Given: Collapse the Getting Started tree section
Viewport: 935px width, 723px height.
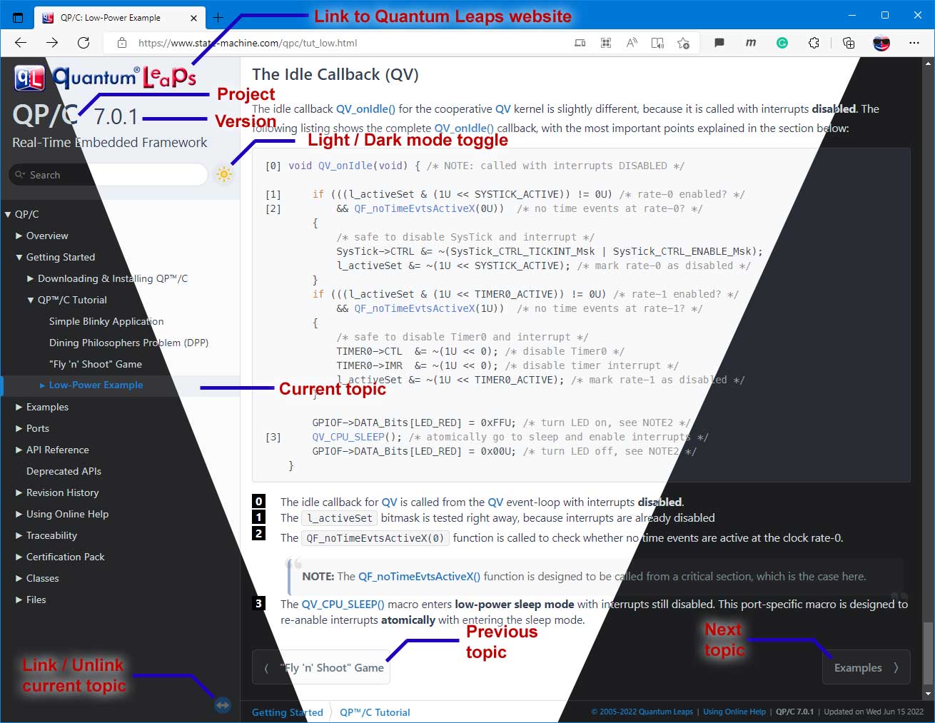Looking at the screenshot, I should pos(19,257).
